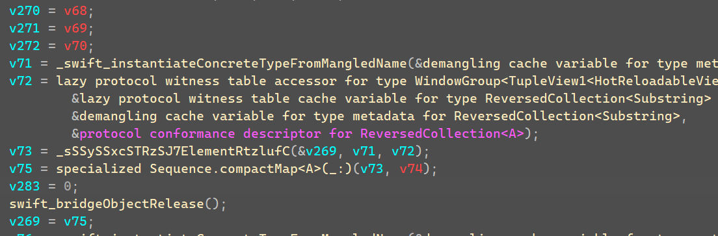The width and height of the screenshot is (718, 236).
Task: Click the red v70 value
Action: pos(75,46)
